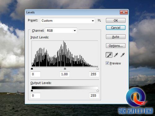The height and width of the screenshot is (116, 155).
Task: Click the histogram graph area
Action: tap(65, 54)
